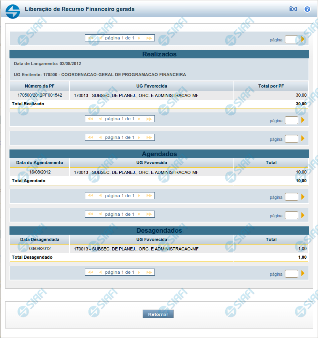The height and width of the screenshot is (338, 318).
Task: Select the 16/08/2012 scheduled date cell
Action: coord(40,172)
